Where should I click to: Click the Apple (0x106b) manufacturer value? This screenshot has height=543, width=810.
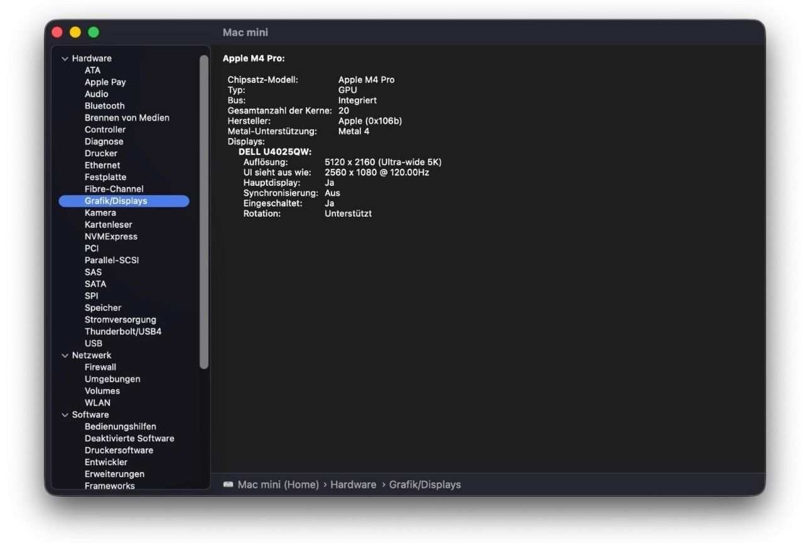pos(370,121)
